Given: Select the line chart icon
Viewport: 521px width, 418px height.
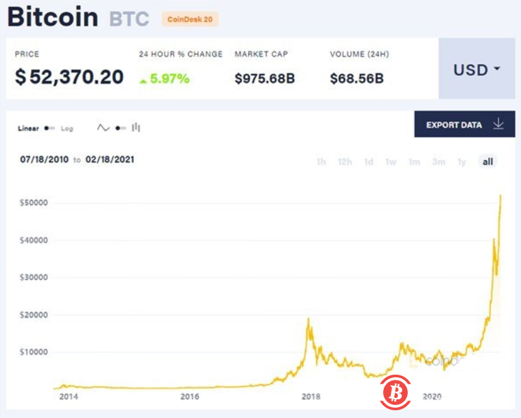Looking at the screenshot, I should (102, 128).
